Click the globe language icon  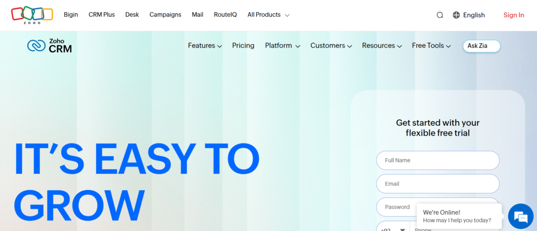pos(456,15)
